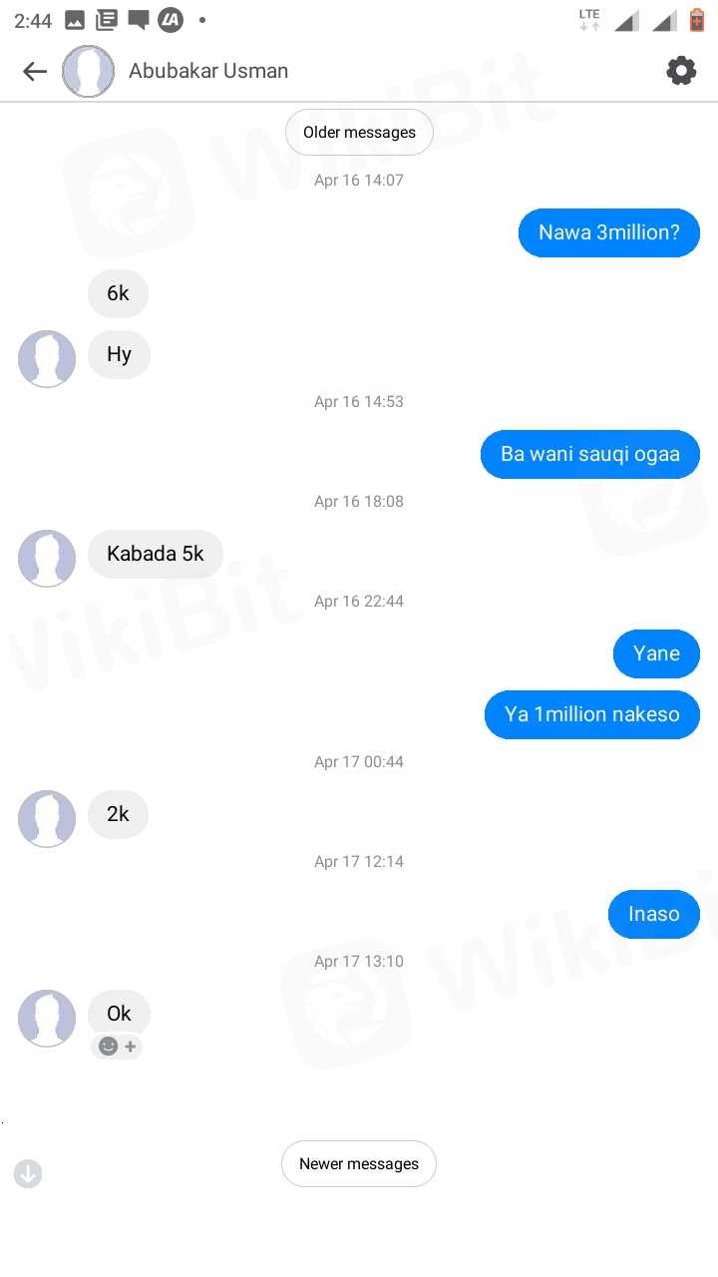Select the "Ba wani sauqi ogaa" message

point(590,454)
